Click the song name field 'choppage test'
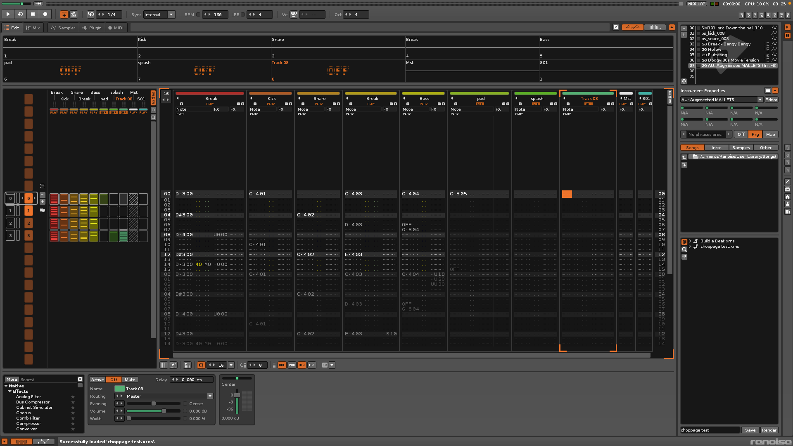 710,430
